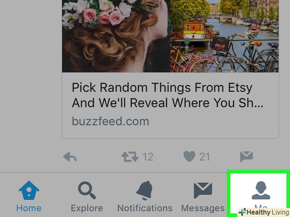Share the tweet via direct message envelope icon
Viewport: 290px width, 217px height.
(x=246, y=157)
